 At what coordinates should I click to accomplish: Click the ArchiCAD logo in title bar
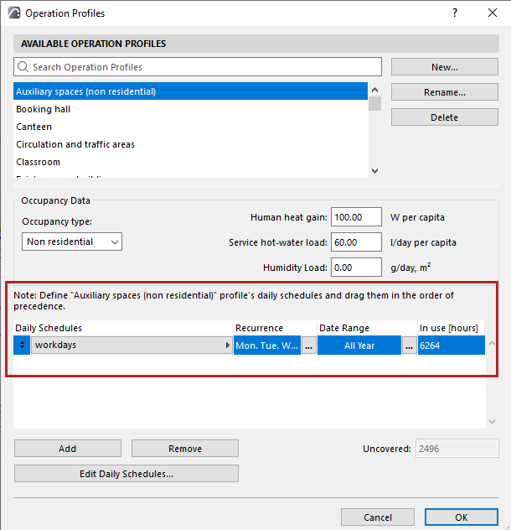click(x=13, y=13)
